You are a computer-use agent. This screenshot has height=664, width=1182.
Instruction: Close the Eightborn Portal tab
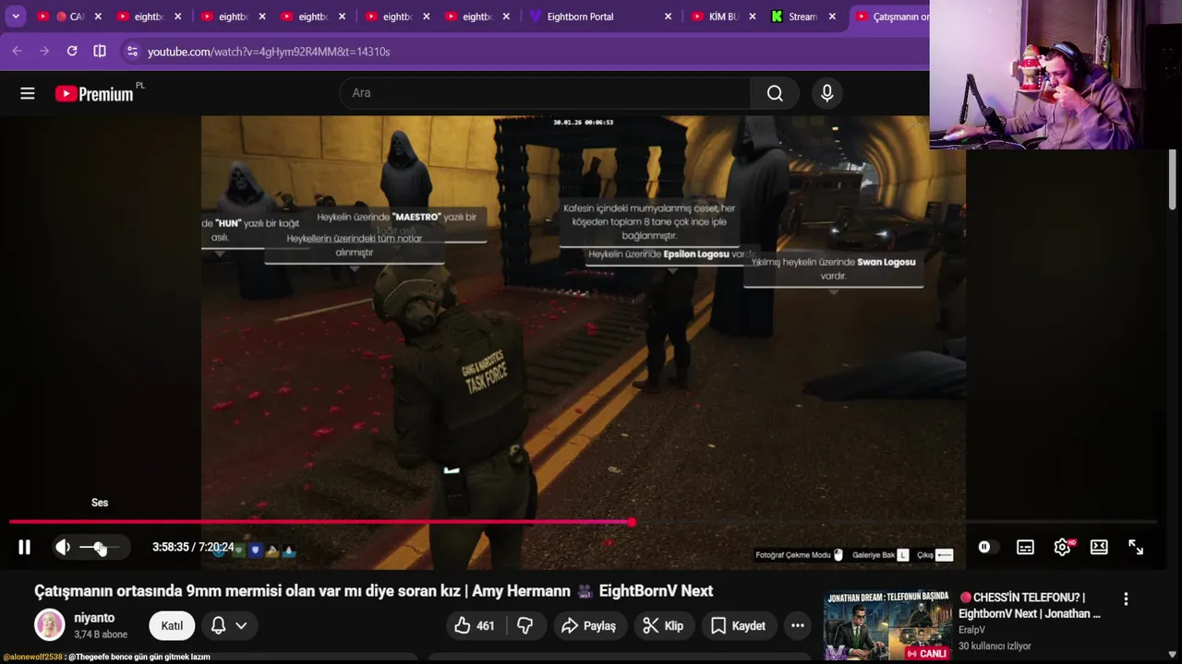(x=668, y=17)
